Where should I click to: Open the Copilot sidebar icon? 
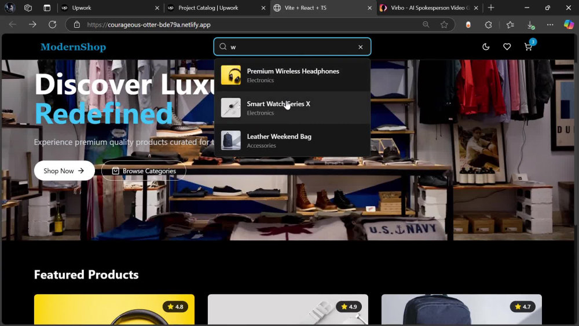pos(569,24)
